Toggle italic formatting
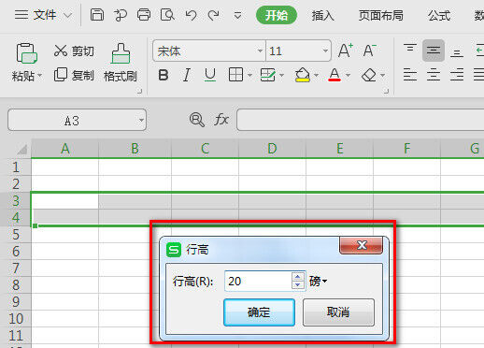 187,75
